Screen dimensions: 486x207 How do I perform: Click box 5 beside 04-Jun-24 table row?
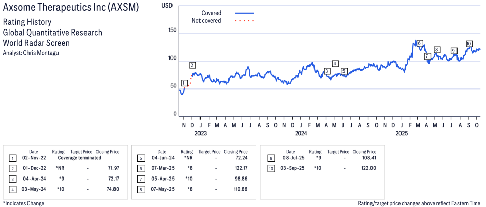click(140, 159)
